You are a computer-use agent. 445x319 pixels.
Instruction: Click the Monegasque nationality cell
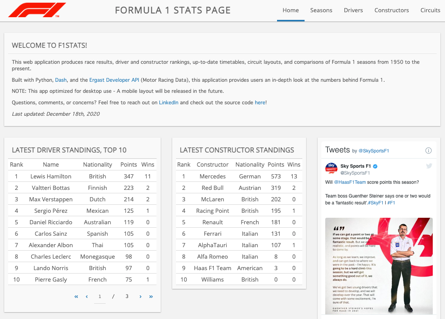97,257
